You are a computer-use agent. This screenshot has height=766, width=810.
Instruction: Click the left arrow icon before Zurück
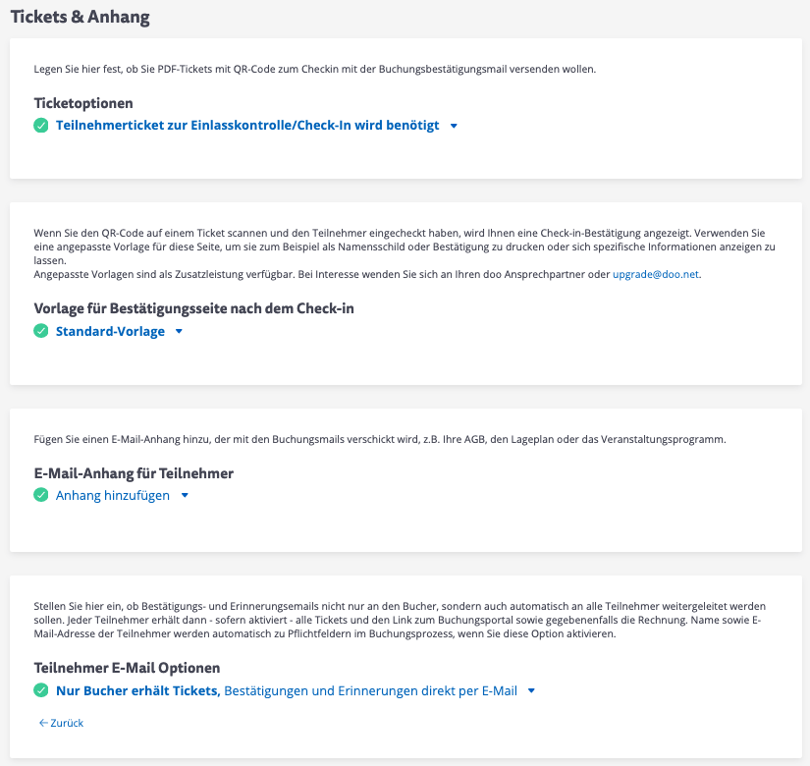(x=43, y=723)
